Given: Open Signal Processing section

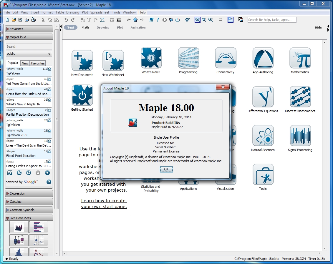Looking at the screenshot, I should 300,135.
